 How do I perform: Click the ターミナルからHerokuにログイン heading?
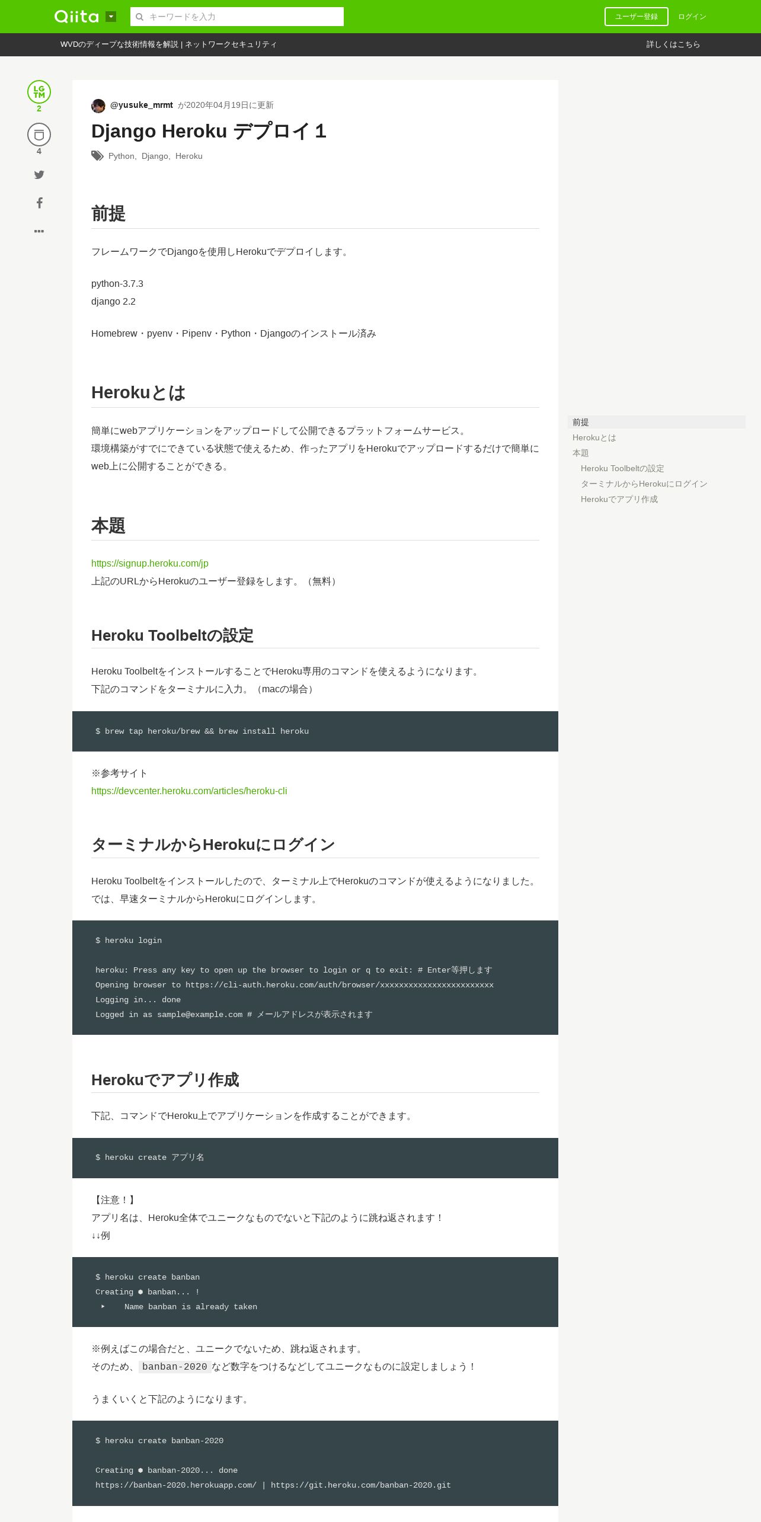point(213,845)
